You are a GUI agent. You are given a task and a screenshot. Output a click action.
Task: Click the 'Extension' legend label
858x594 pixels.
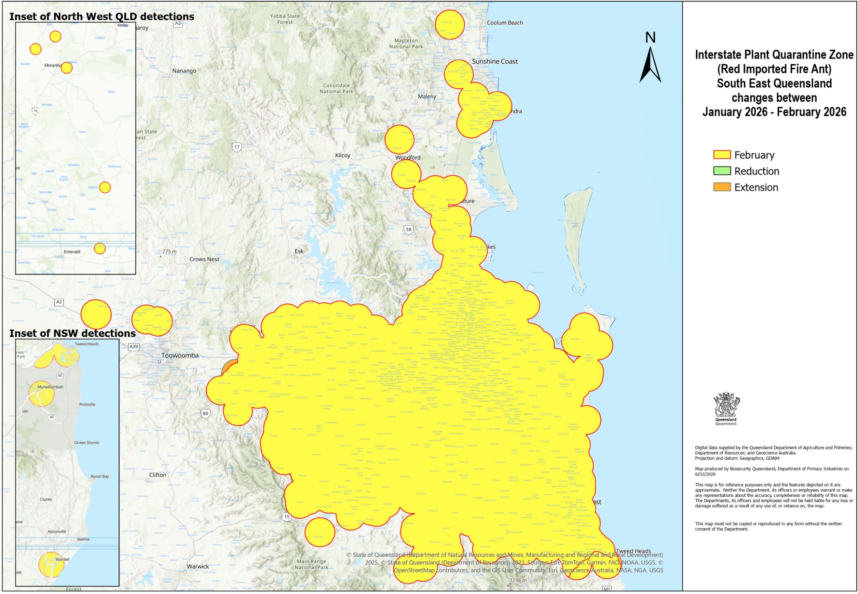[756, 188]
